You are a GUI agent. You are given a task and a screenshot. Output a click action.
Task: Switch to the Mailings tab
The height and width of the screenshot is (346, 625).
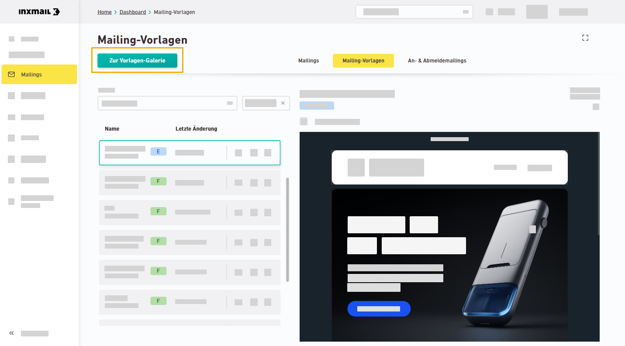coord(308,61)
